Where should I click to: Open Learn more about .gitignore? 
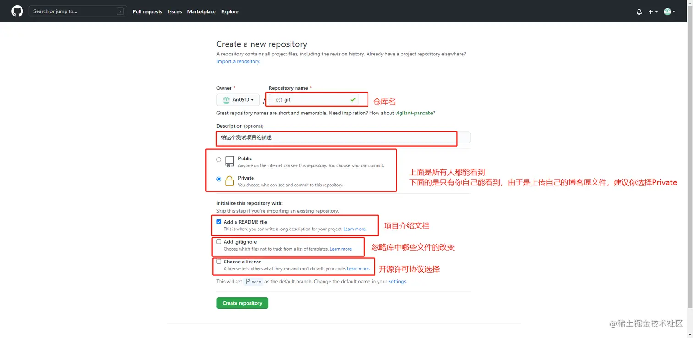[341, 249]
